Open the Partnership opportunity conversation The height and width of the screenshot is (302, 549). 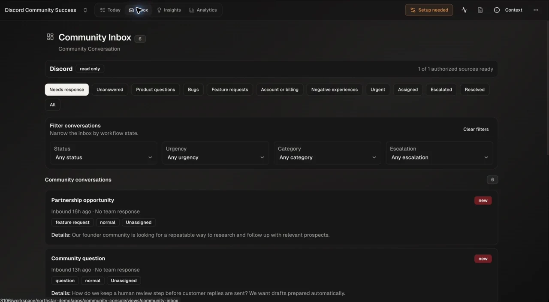coord(271,217)
